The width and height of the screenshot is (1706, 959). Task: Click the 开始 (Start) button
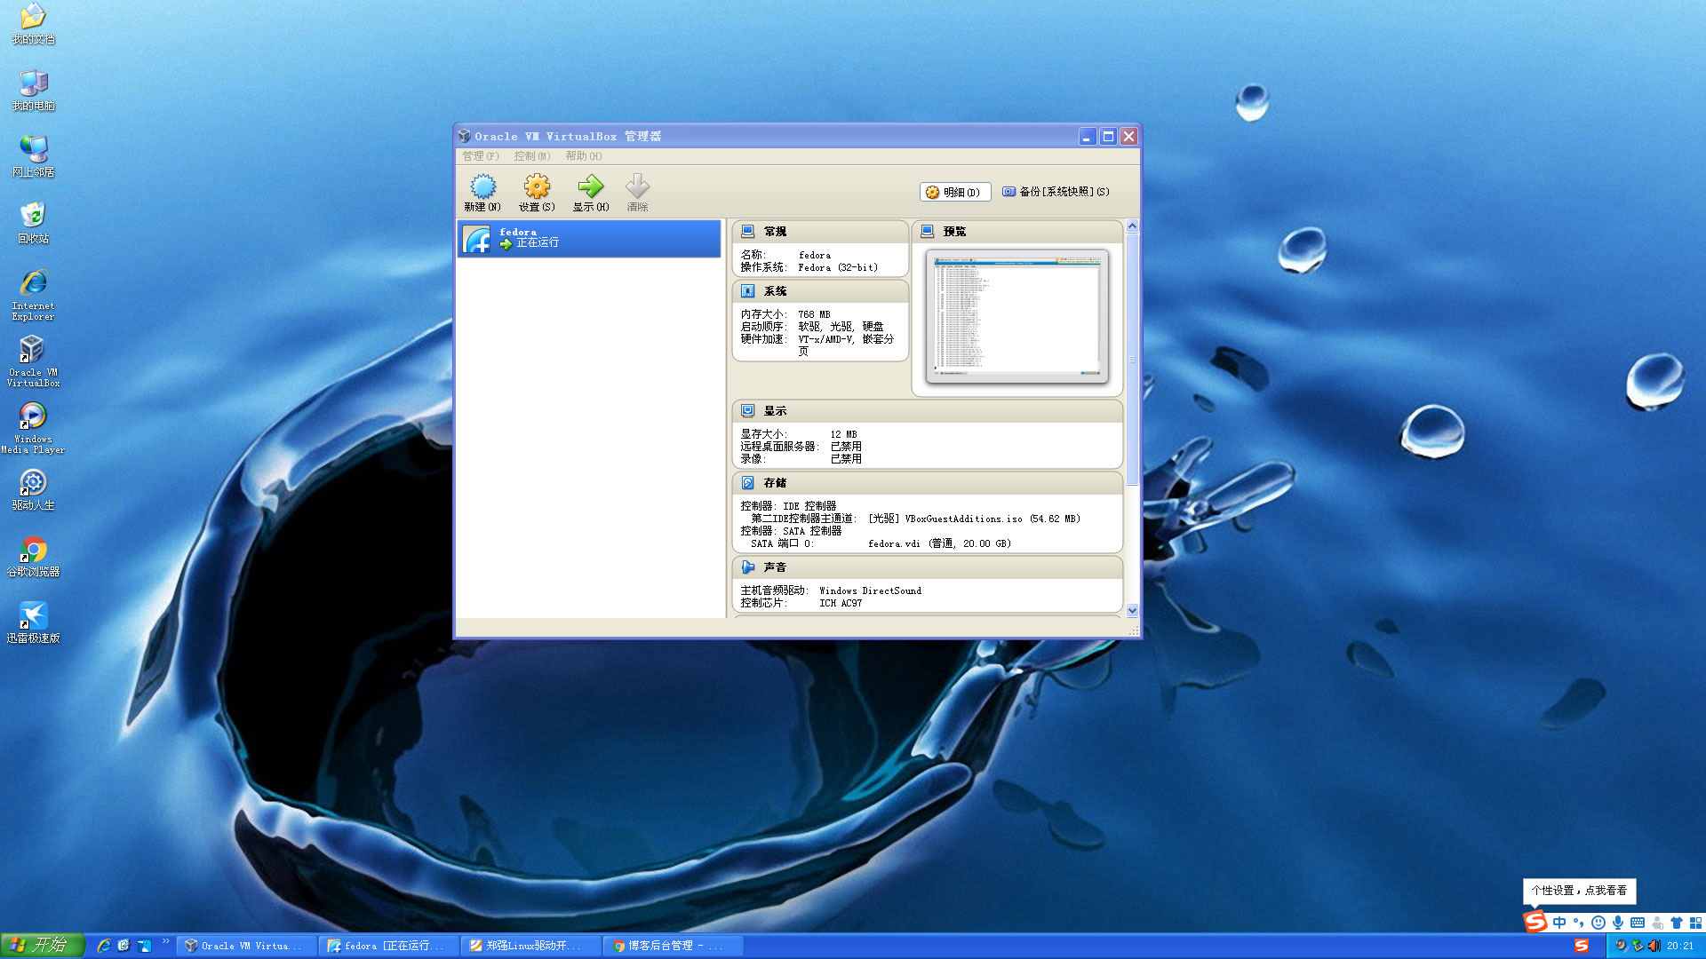(x=43, y=946)
